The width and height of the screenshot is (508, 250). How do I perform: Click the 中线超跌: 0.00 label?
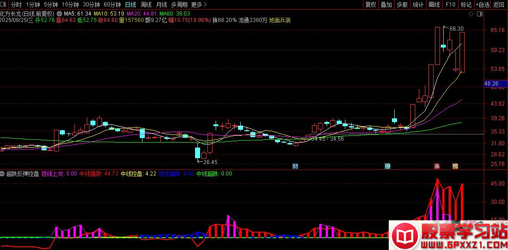click(x=214, y=174)
